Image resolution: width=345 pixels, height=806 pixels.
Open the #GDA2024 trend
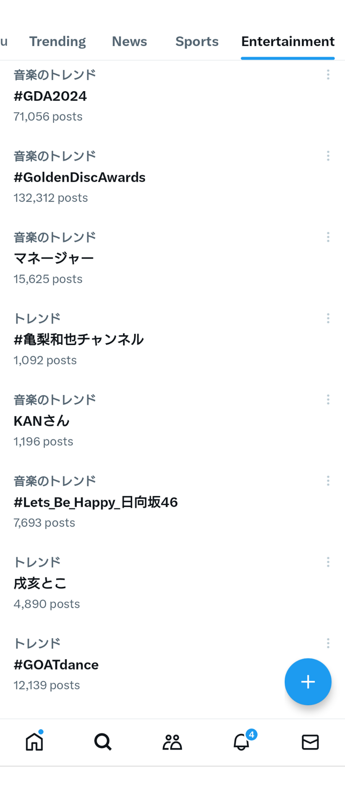point(172,96)
